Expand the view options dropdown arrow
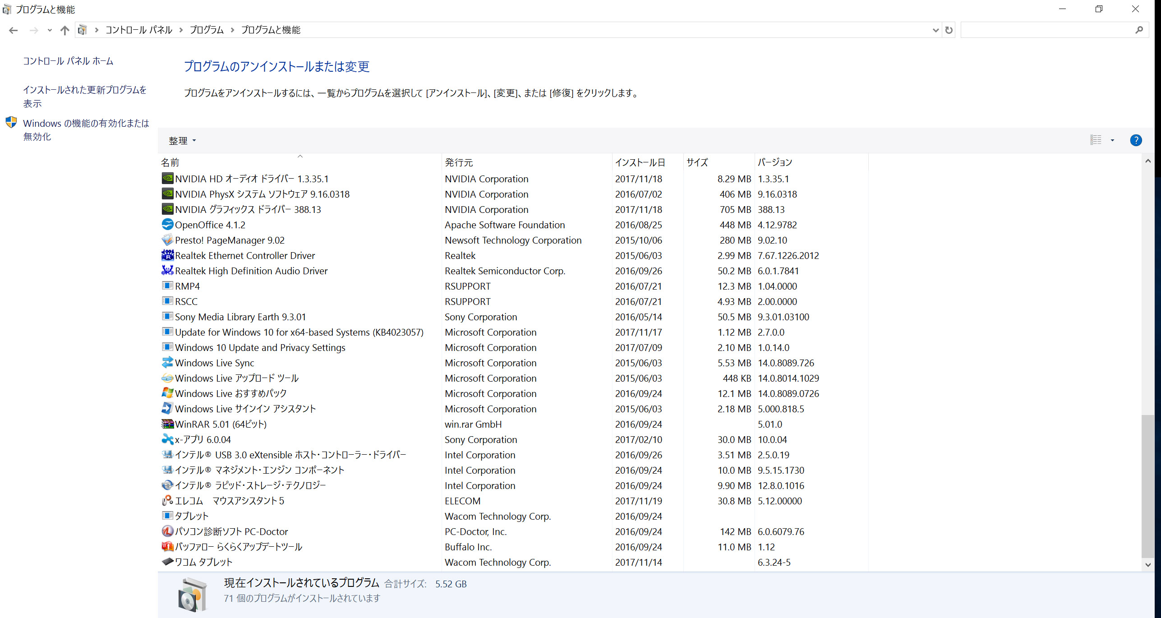Screen dimensions: 1161x618 click(x=1112, y=140)
